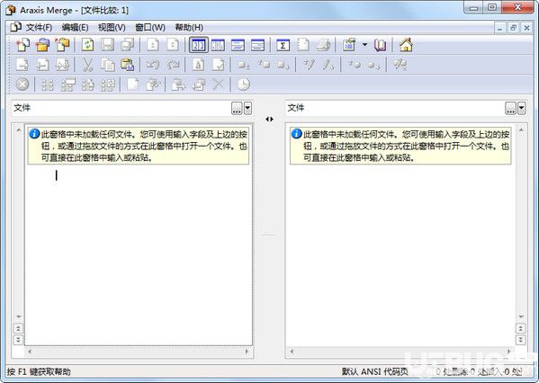This screenshot has height=383, width=539.
Task: Expand the right file history dropdown
Action: pyautogui.click(x=522, y=108)
